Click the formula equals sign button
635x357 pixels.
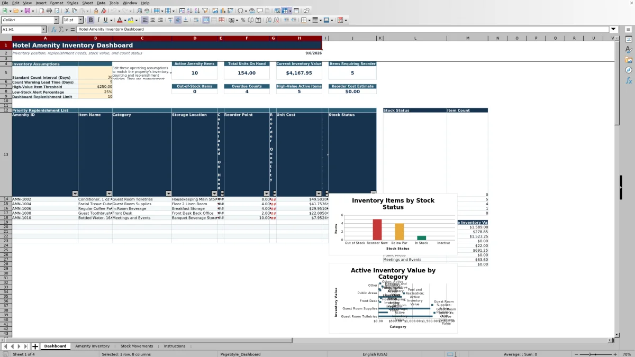71,30
